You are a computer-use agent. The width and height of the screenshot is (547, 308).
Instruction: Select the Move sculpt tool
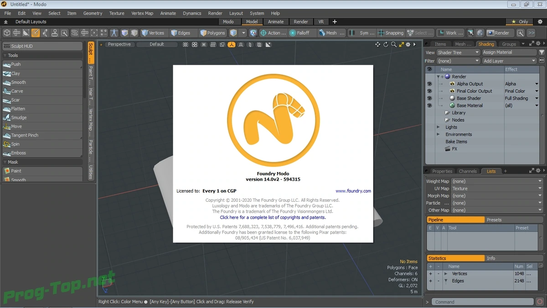(x=42, y=126)
